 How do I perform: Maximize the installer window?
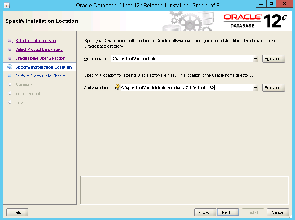tap(271, 4)
